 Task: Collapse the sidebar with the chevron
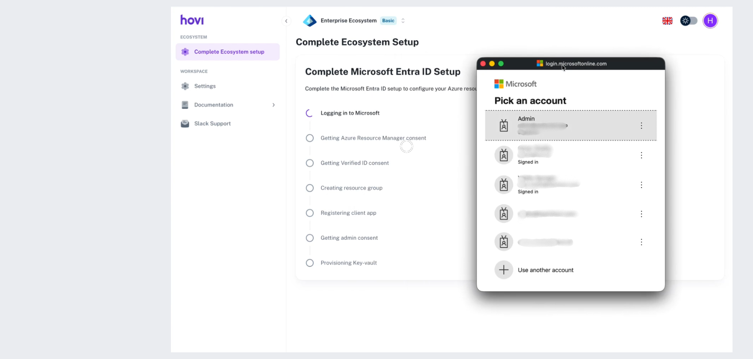[286, 21]
